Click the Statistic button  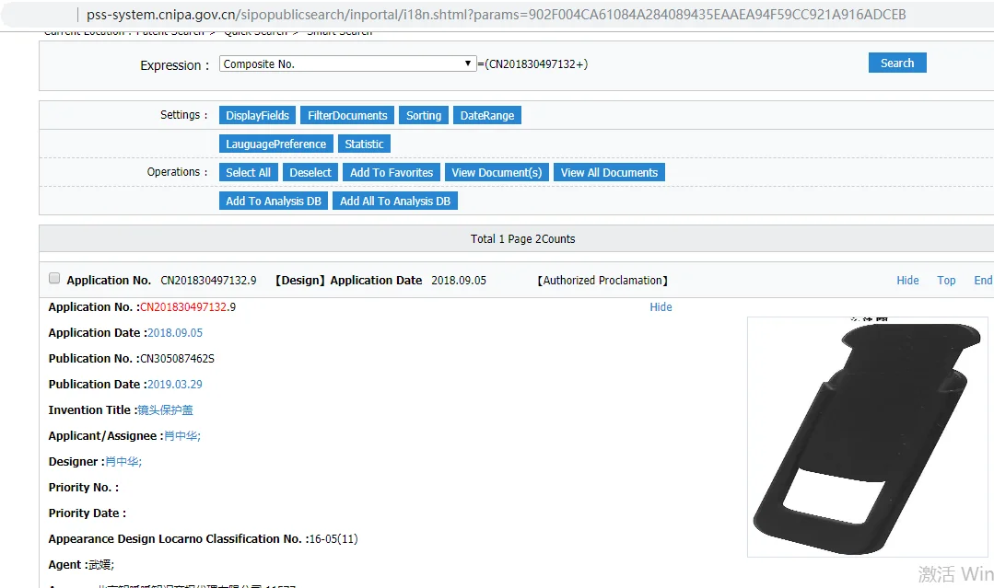364,144
